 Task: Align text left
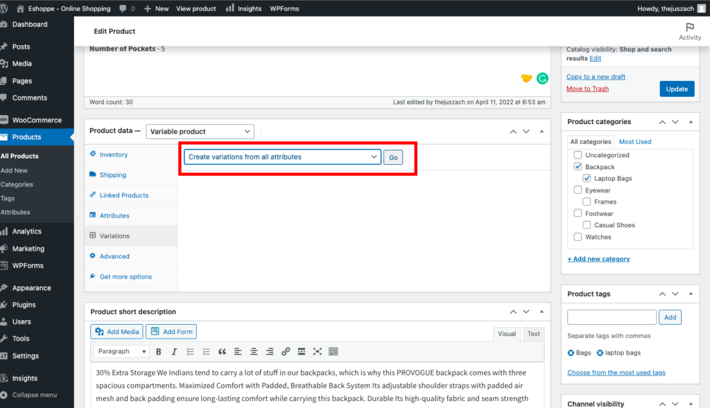pos(238,351)
